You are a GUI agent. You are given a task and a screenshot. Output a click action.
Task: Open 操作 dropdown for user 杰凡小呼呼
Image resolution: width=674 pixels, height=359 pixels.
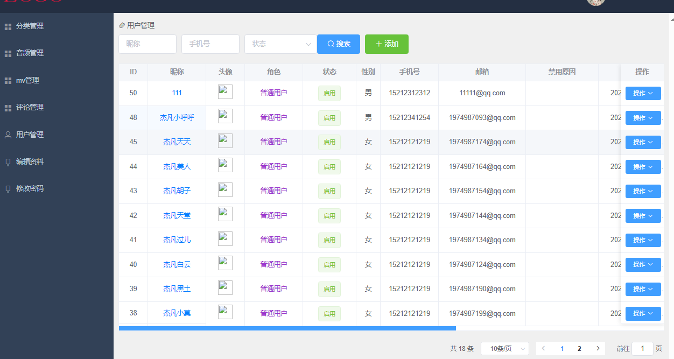pyautogui.click(x=643, y=118)
